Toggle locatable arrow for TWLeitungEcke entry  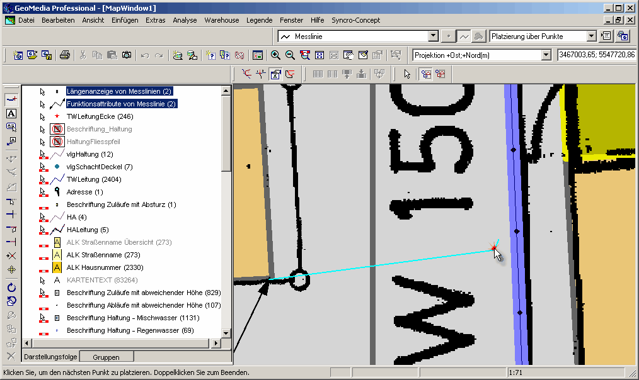43,116
